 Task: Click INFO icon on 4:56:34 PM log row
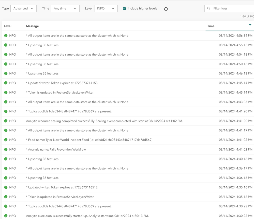click(x=6, y=36)
